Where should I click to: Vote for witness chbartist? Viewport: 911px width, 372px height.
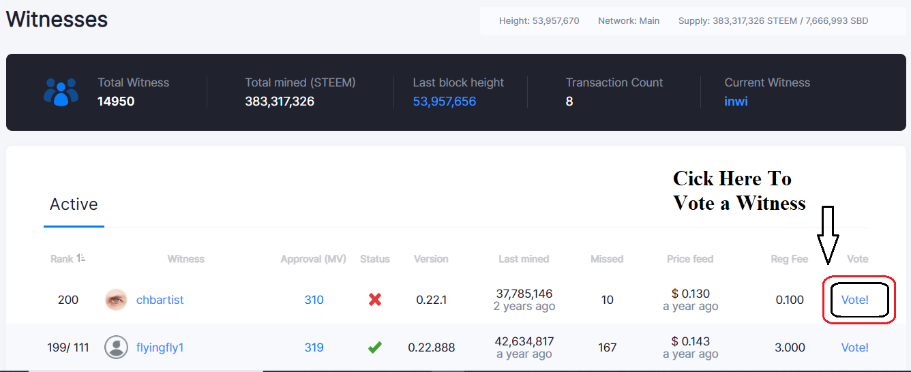855,300
